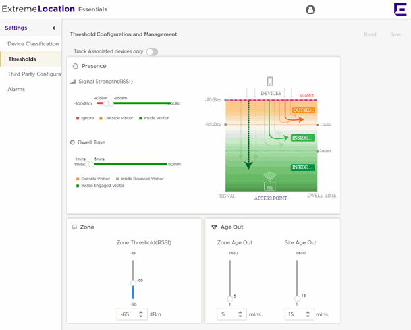Screen dimensions: 411x330
Task: Open Third Party Configuration menu item
Action: (34, 74)
